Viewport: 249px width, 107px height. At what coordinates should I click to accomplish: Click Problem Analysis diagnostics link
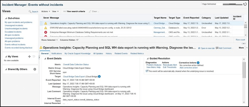154,65
